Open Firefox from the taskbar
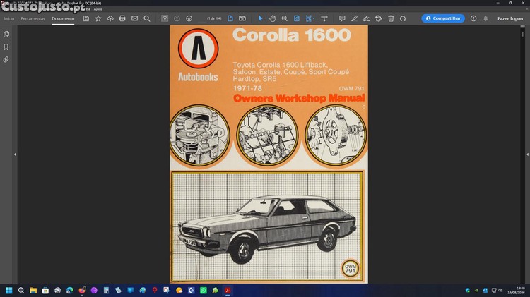 tap(82, 291)
